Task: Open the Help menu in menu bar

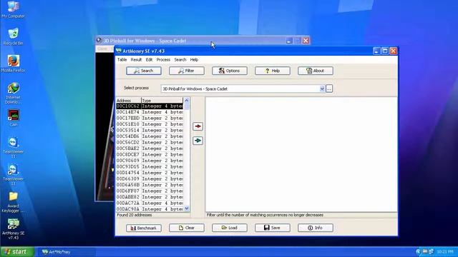Action: pos(194,59)
